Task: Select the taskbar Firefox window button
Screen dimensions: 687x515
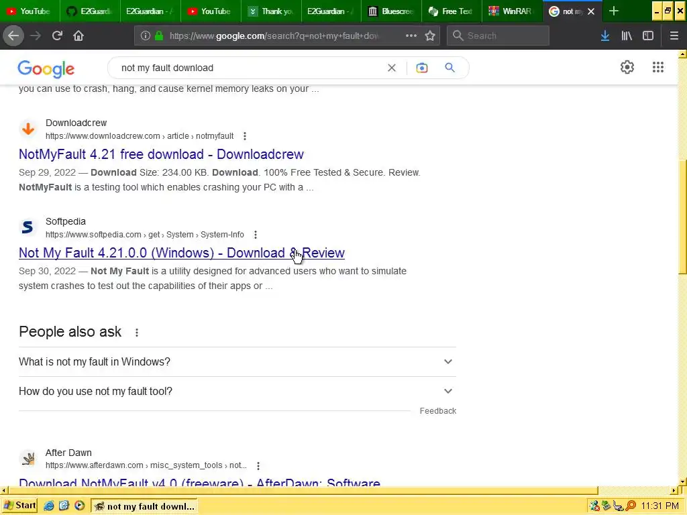Action: [x=144, y=506]
